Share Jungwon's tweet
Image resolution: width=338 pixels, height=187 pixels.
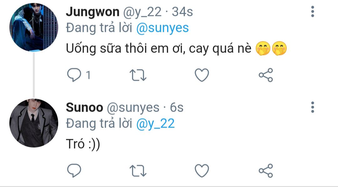click(x=266, y=75)
